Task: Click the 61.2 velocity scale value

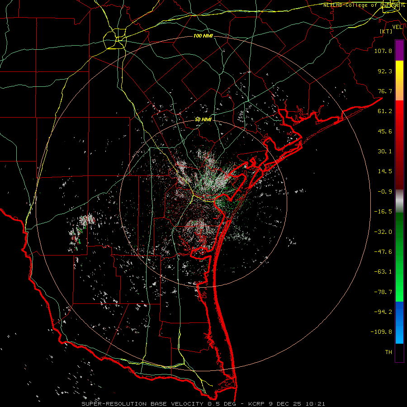Action: 385,111
